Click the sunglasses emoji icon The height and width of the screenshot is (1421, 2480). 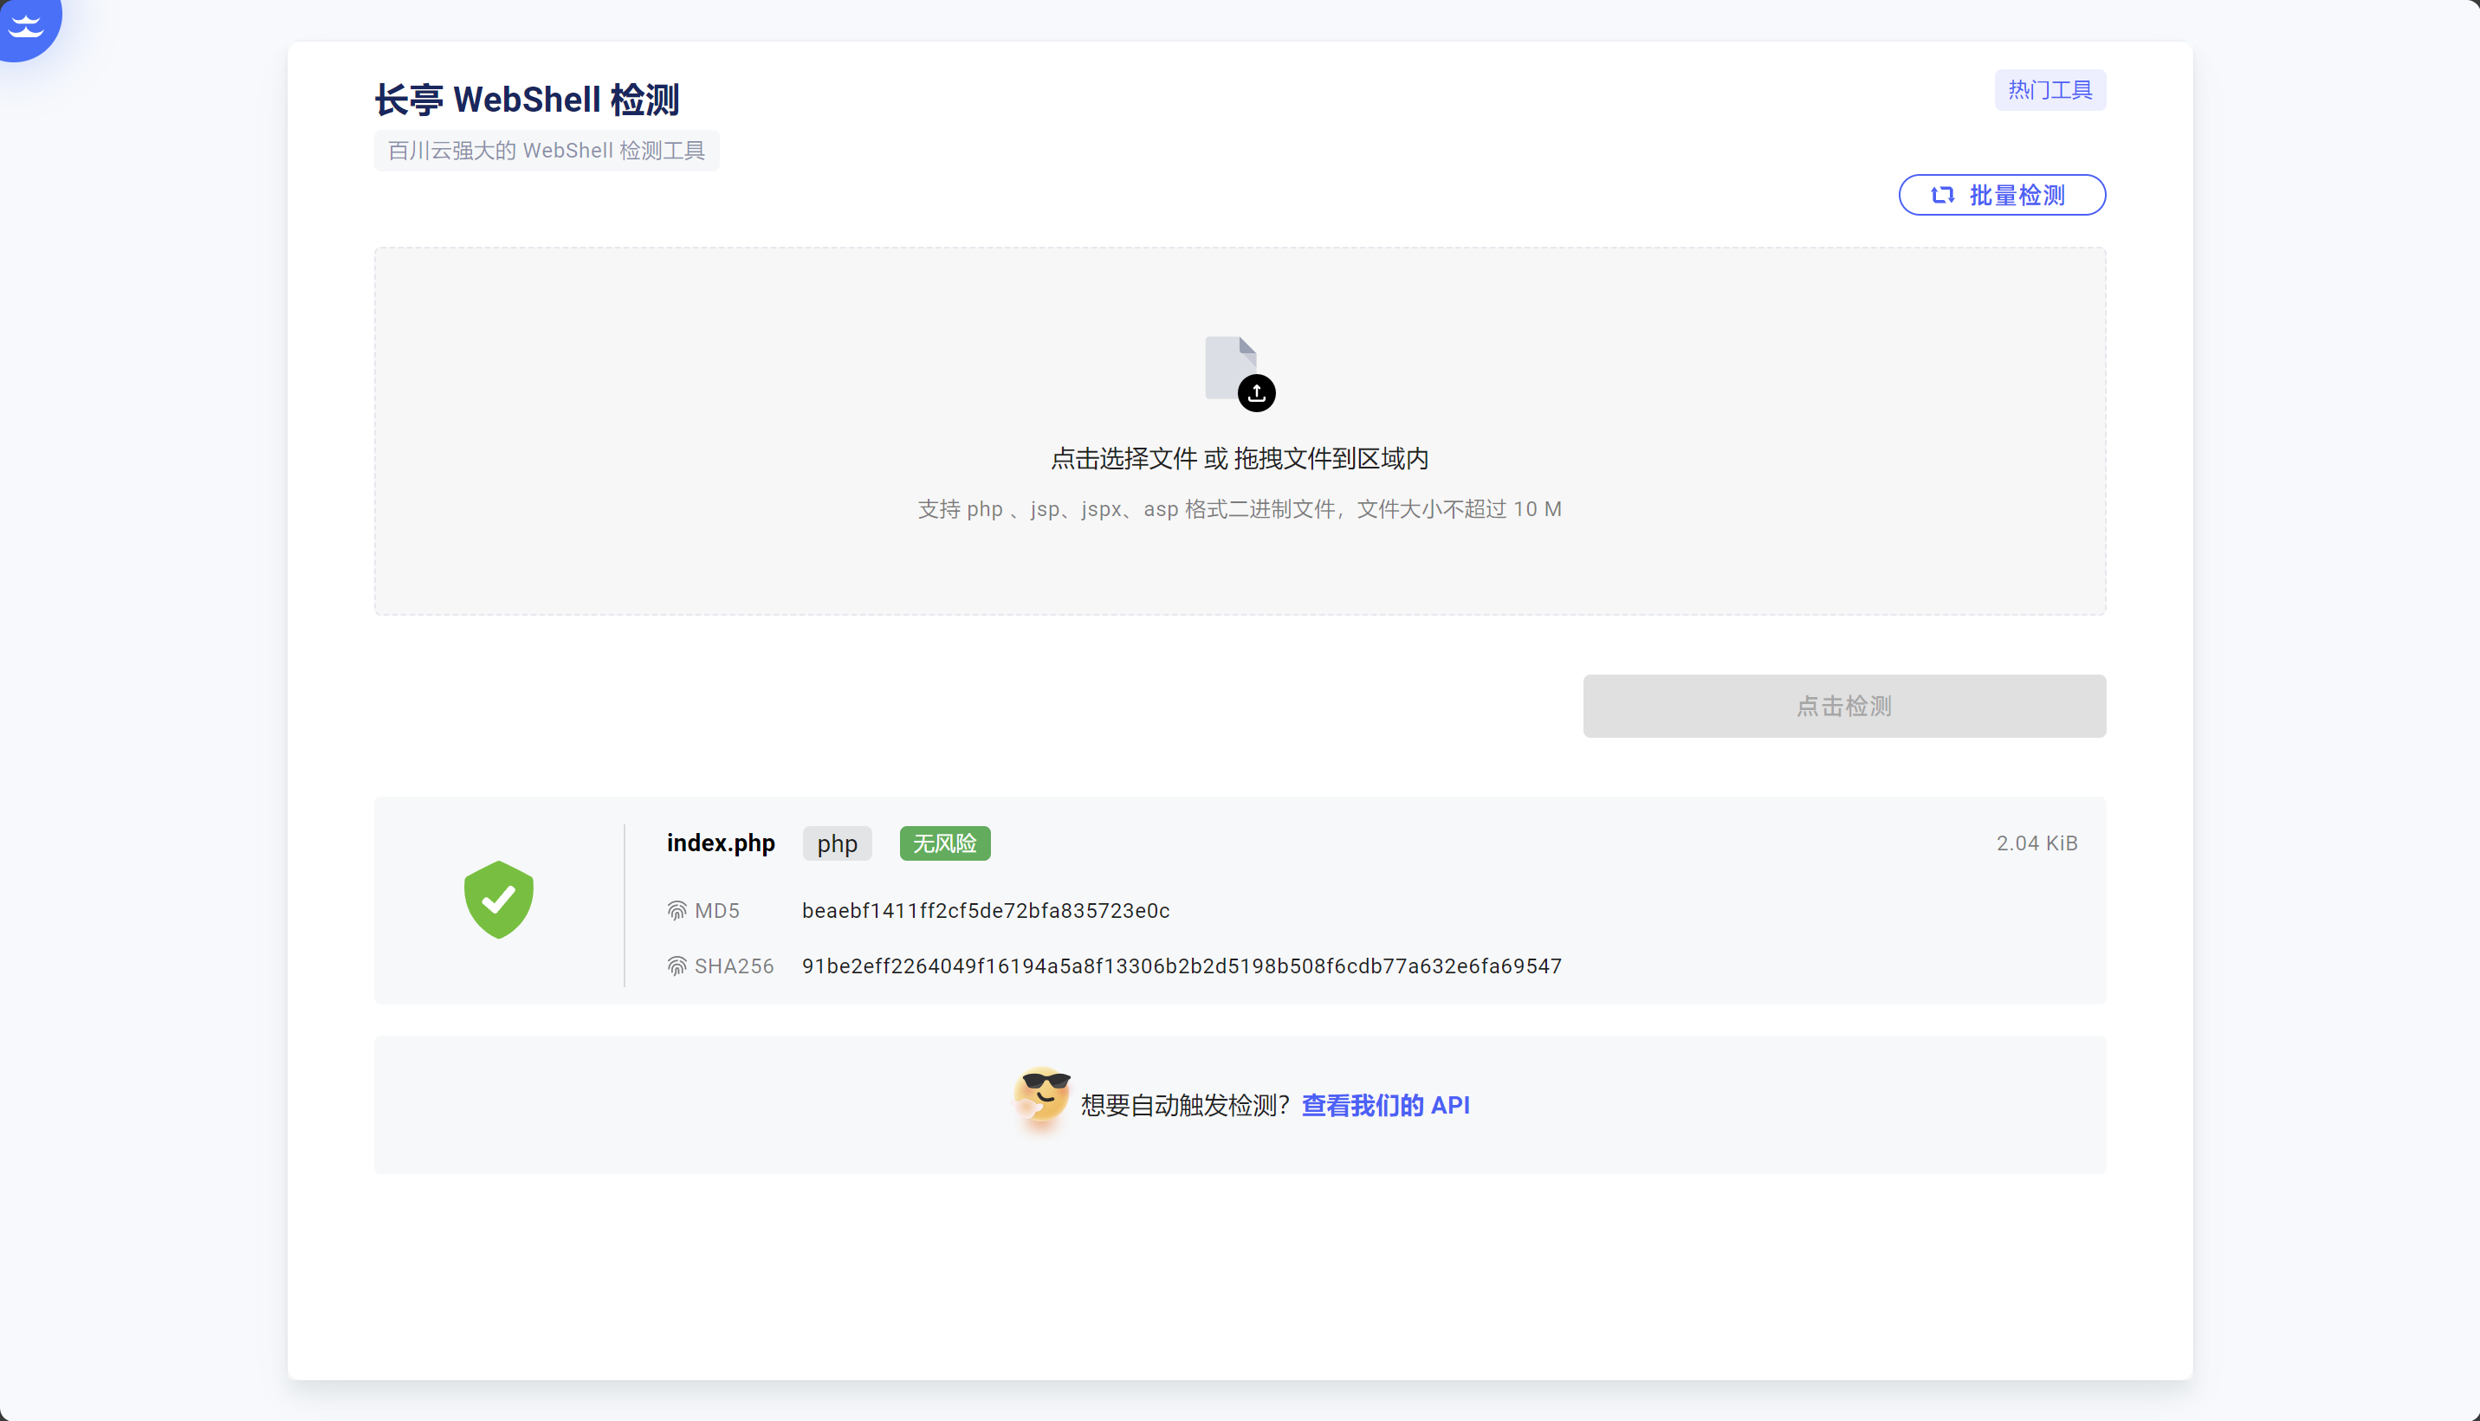coord(1041,1099)
